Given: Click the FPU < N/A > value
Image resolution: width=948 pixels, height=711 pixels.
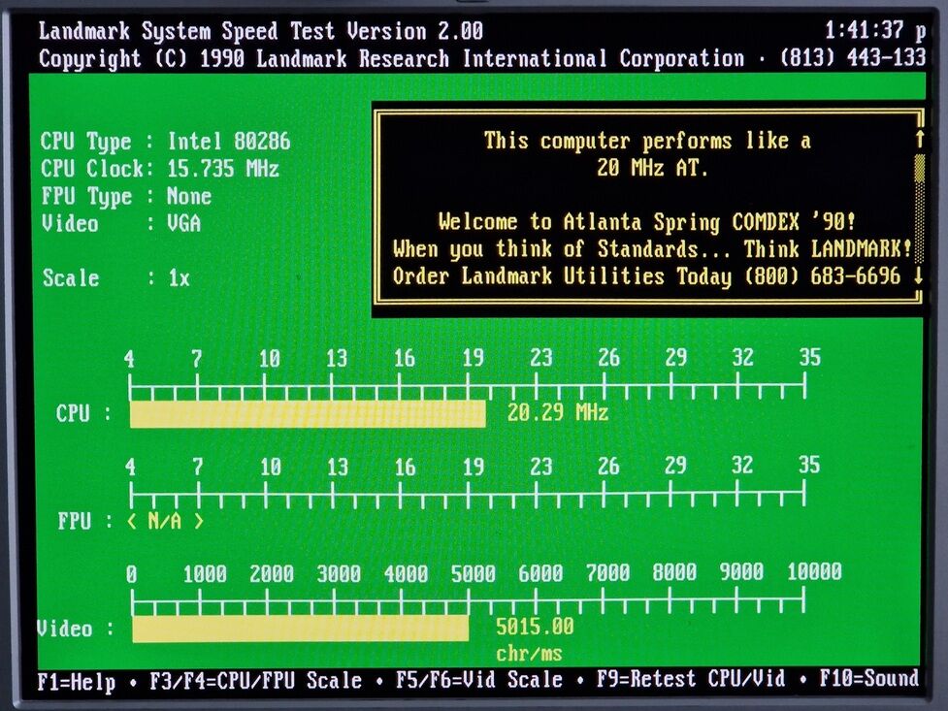Looking at the screenshot, I should click(165, 521).
